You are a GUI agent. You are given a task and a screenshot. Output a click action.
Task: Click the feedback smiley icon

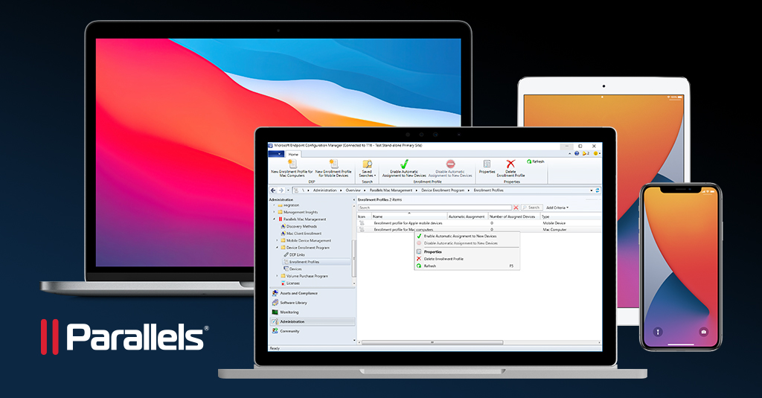596,153
